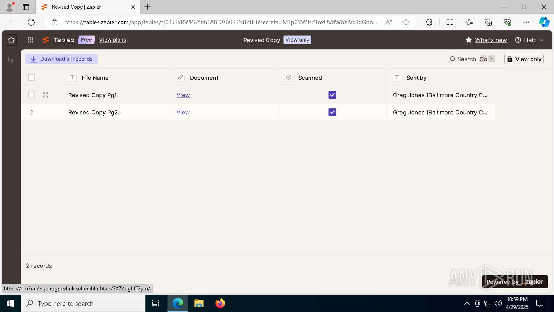Select the Revised Copy | Zapier tab
Viewport: 554px width, 312px height.
tap(88, 7)
